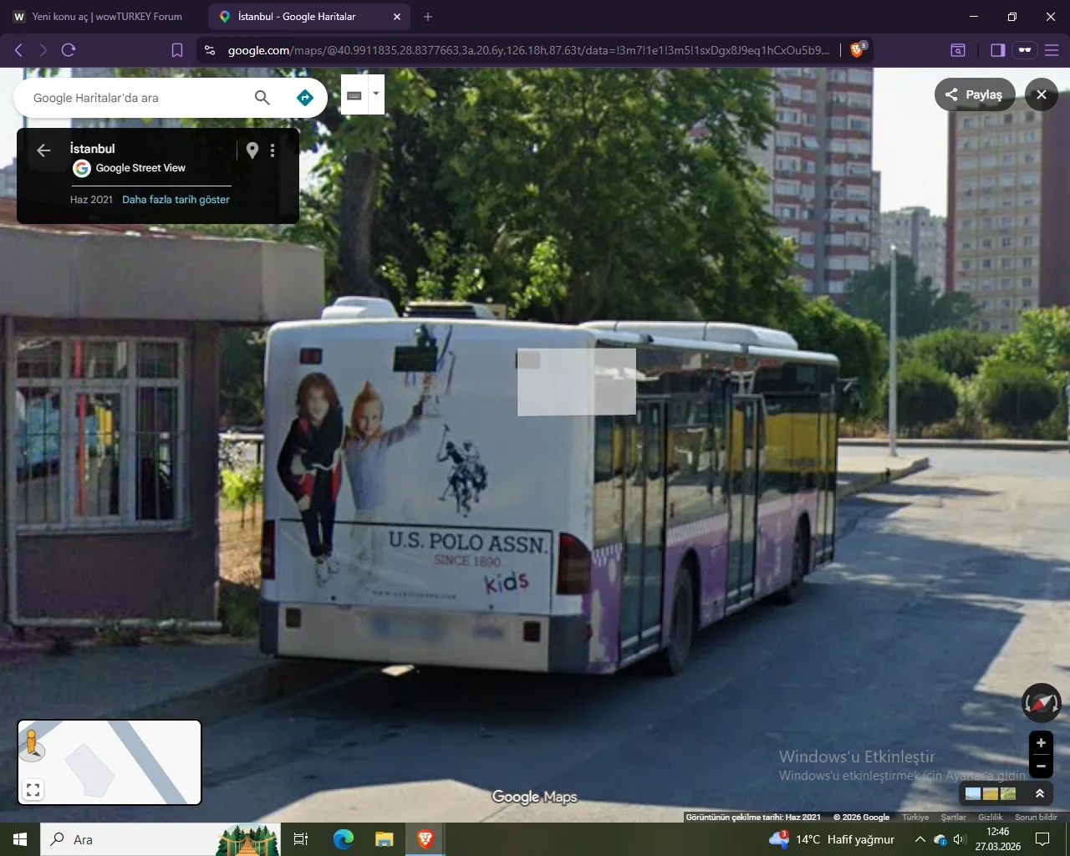Show hidden system tray icons
Viewport: 1070px width, 856px height.
[x=920, y=839]
